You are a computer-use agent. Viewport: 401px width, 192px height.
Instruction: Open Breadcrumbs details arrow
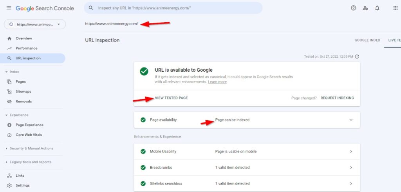351,168
